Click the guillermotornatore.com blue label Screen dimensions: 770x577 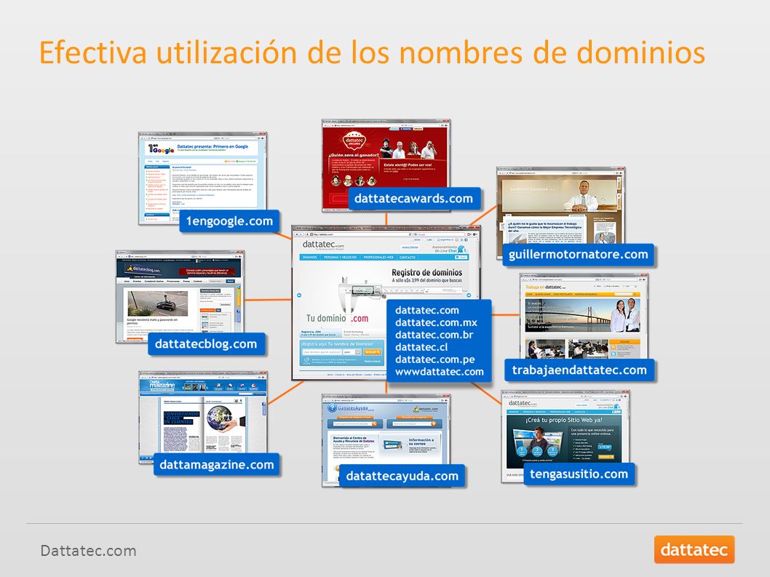pos(578,255)
